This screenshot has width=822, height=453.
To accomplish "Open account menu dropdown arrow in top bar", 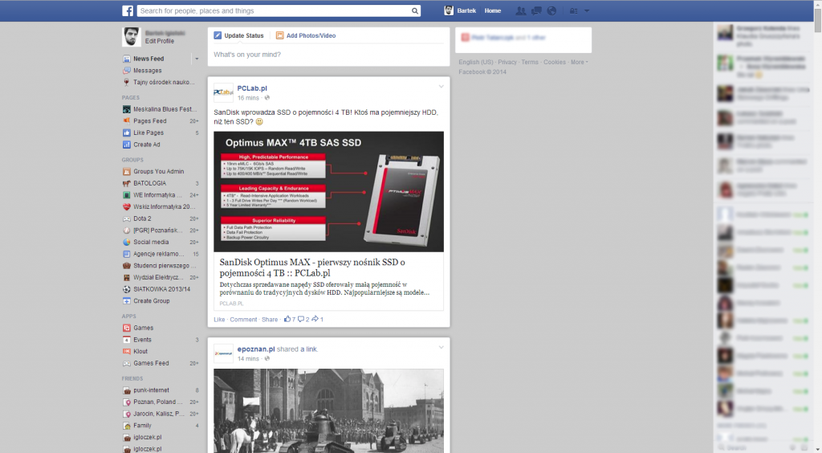I will click(x=587, y=11).
